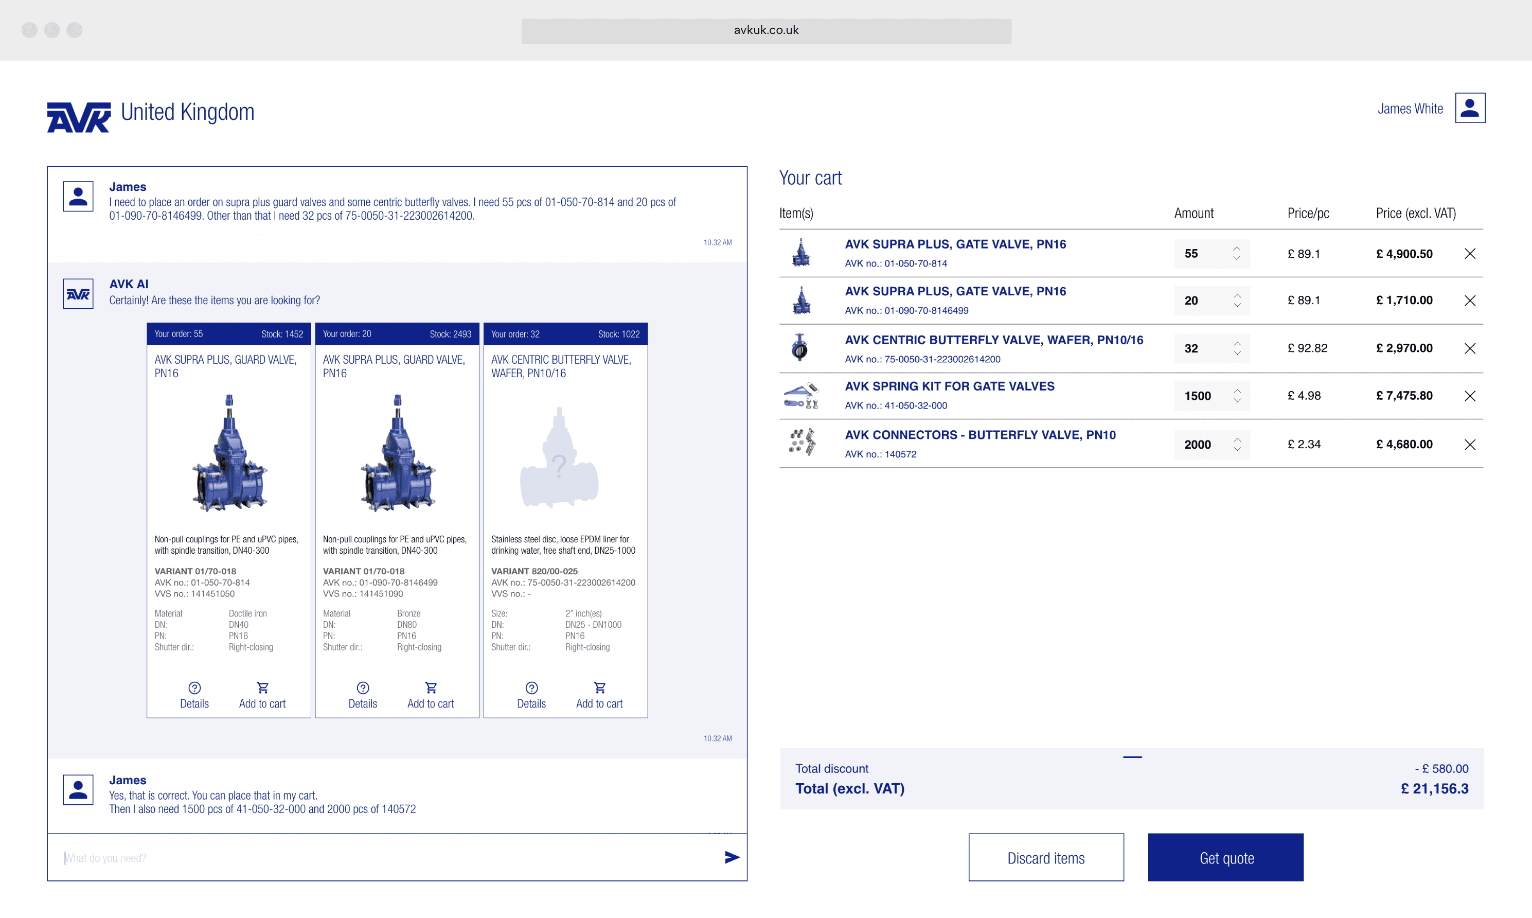Screen dimensions: 1532x918
Task: Remove the Centric Butterfly Valve from cart
Action: point(1470,348)
